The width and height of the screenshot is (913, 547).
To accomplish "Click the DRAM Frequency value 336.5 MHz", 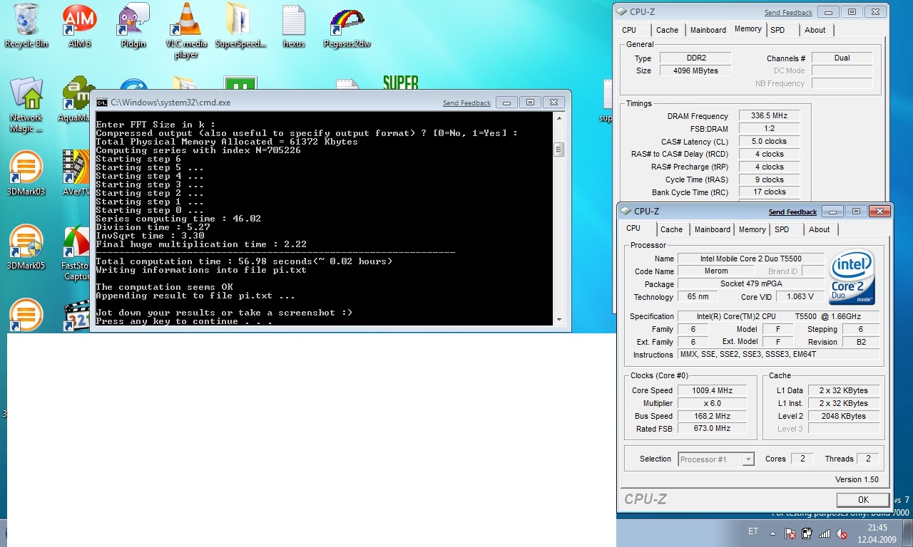I will pyautogui.click(x=769, y=116).
